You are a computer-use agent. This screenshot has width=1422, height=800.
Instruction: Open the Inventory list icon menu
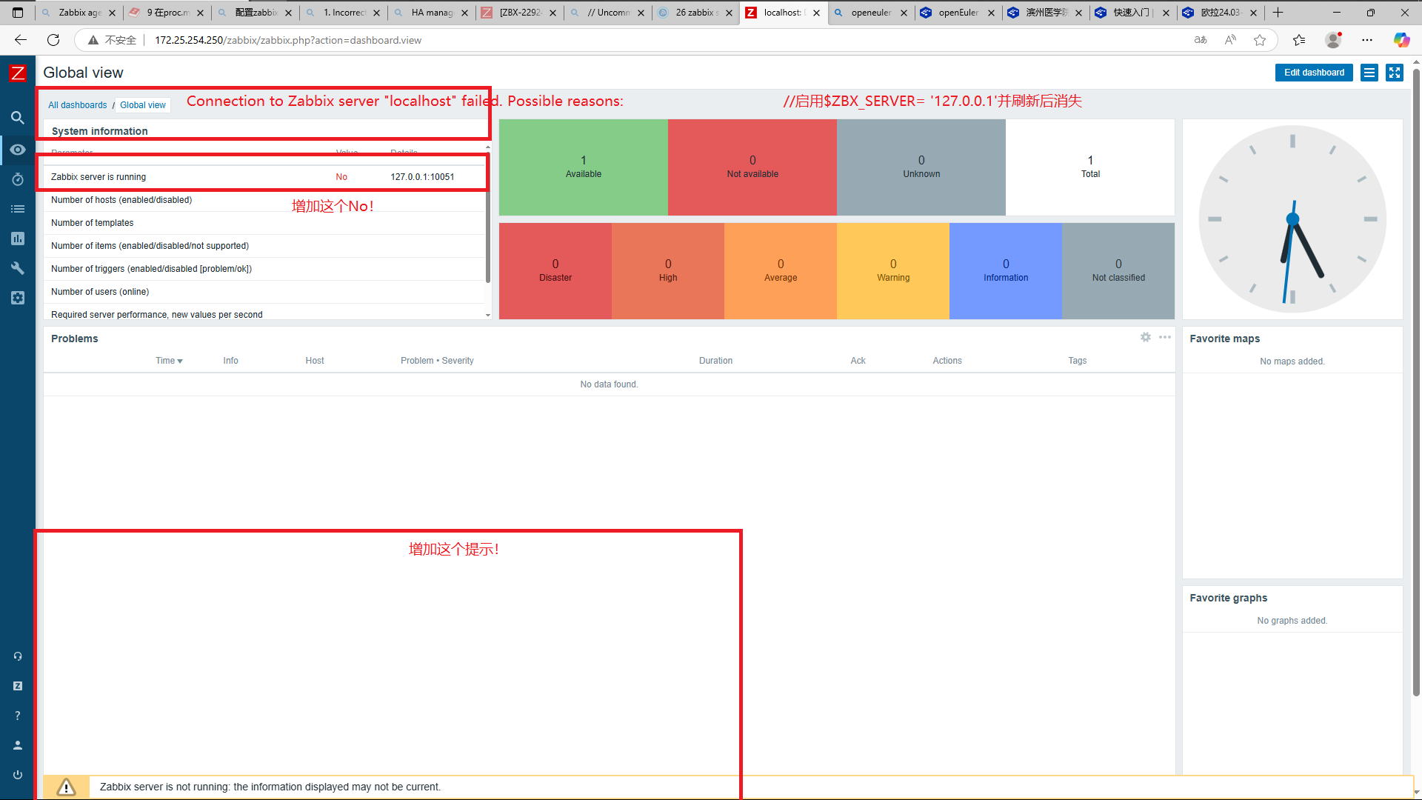pos(18,209)
